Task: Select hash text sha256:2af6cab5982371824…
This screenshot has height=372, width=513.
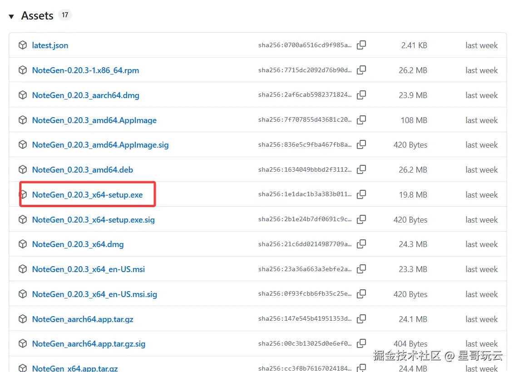Action: pos(305,94)
